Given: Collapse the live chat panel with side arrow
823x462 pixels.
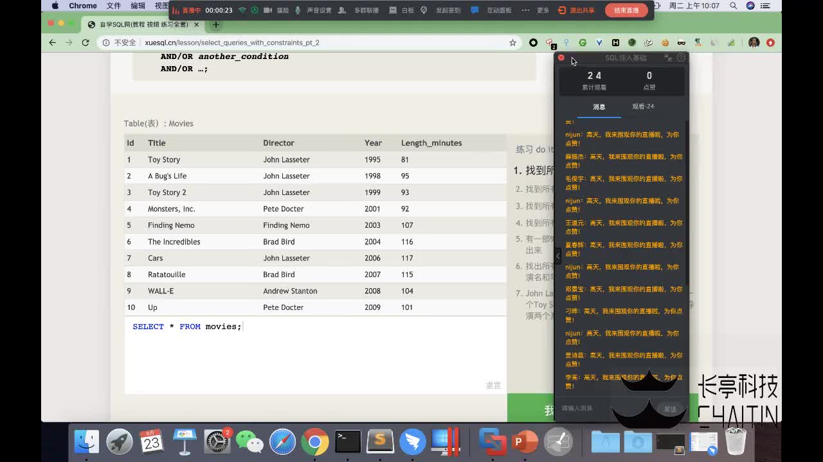Looking at the screenshot, I should coord(557,256).
